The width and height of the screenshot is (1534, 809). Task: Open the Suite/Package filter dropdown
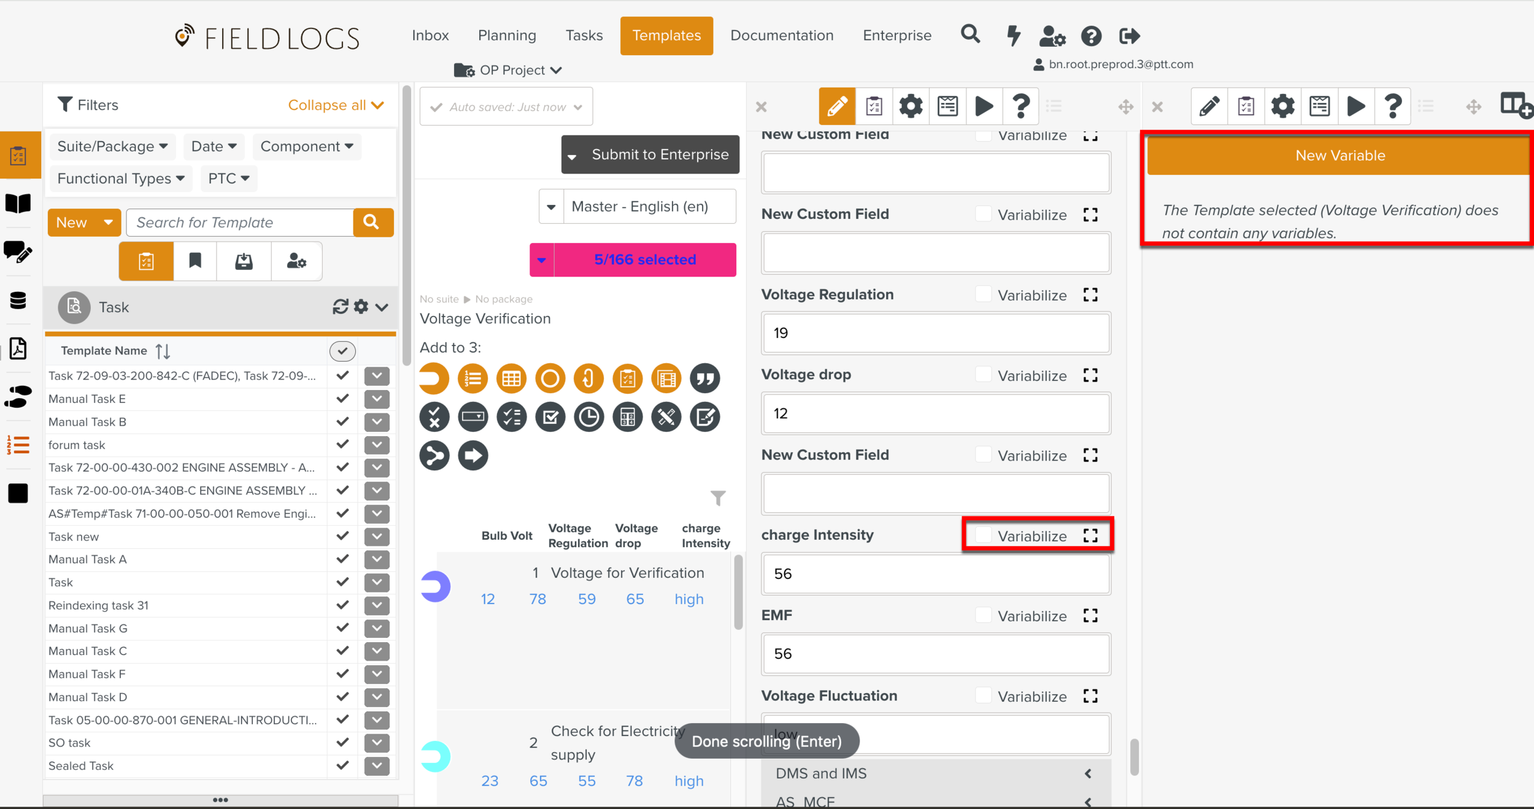tap(112, 147)
